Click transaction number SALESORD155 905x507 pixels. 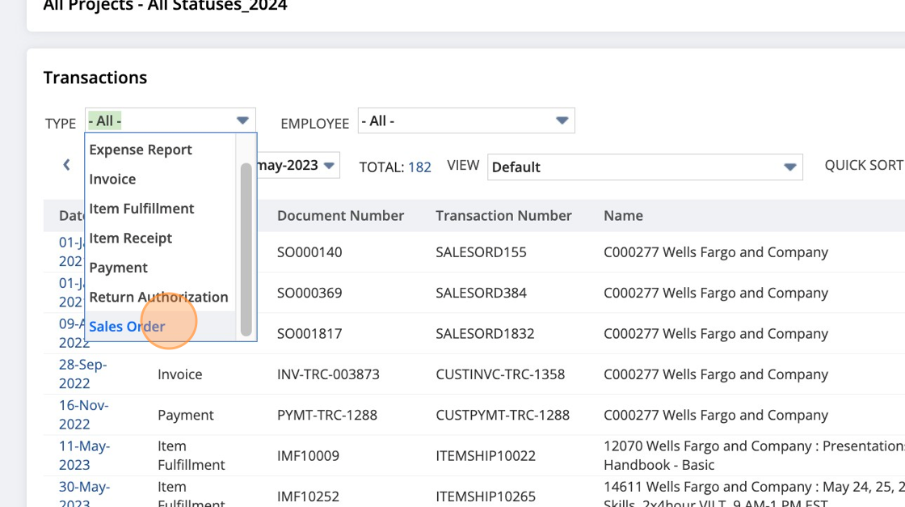click(482, 252)
